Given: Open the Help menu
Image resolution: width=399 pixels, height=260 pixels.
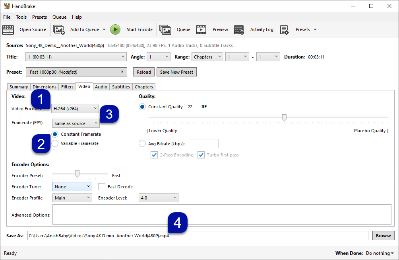Looking at the screenshot, I should point(77,17).
